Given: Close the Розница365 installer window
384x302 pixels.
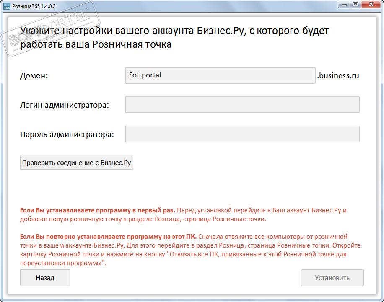Looking at the screenshot, I should (371, 5).
